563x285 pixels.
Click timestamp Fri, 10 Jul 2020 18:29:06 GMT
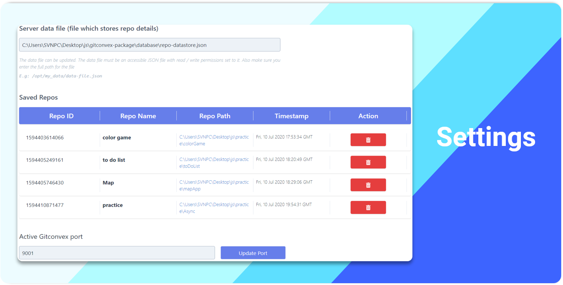point(284,182)
